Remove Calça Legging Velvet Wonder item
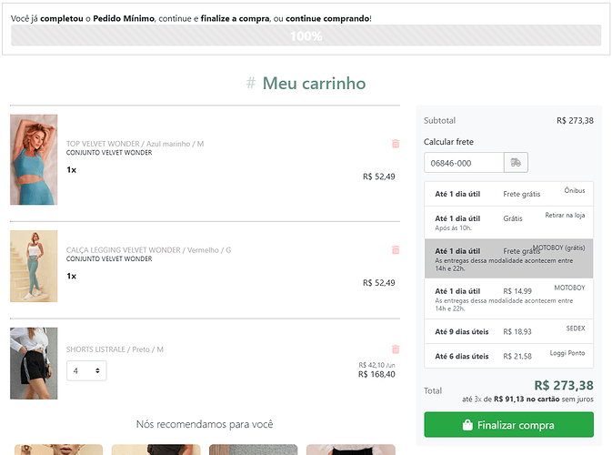Viewport: 612px width, 455px height. pyautogui.click(x=395, y=249)
